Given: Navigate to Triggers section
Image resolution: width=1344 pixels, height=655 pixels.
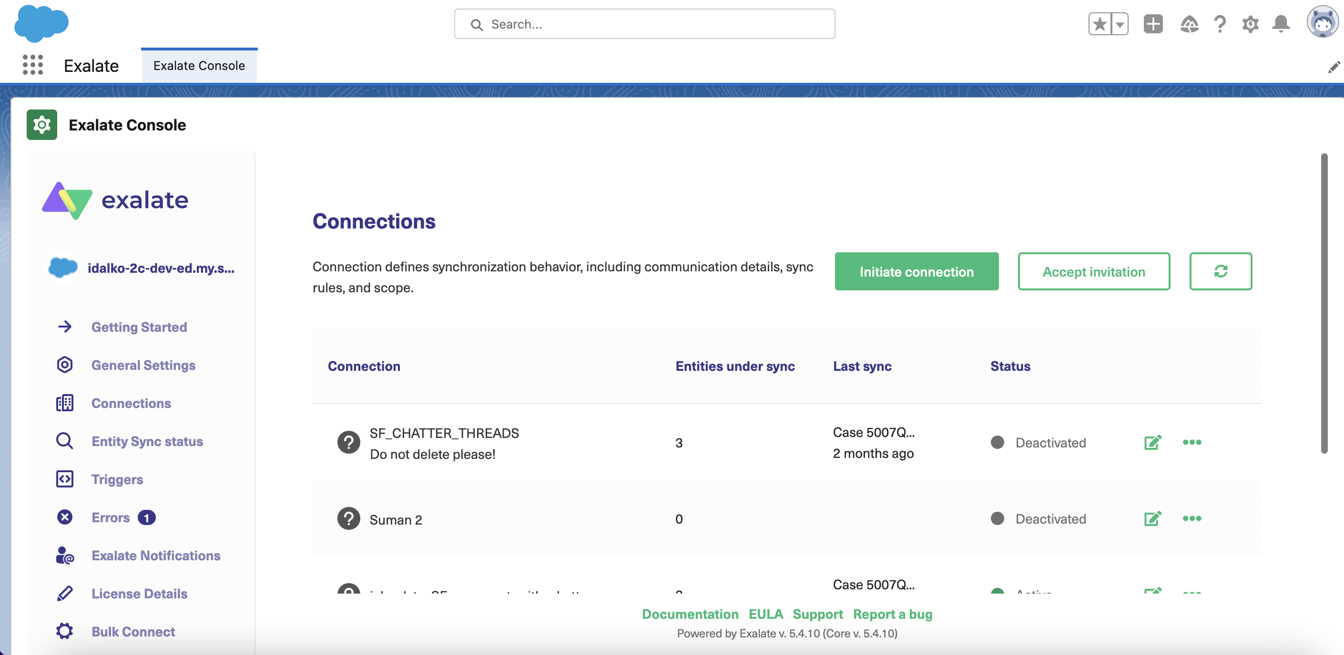Looking at the screenshot, I should coord(117,478).
